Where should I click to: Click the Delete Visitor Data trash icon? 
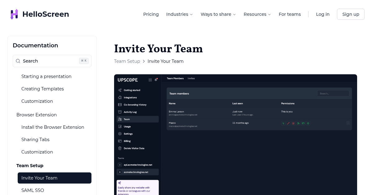[x=120, y=148]
